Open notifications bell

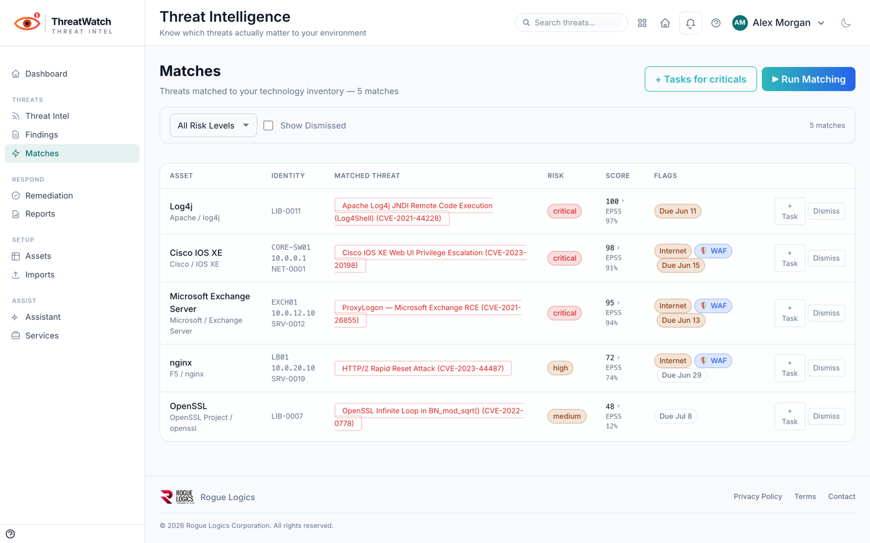[690, 23]
